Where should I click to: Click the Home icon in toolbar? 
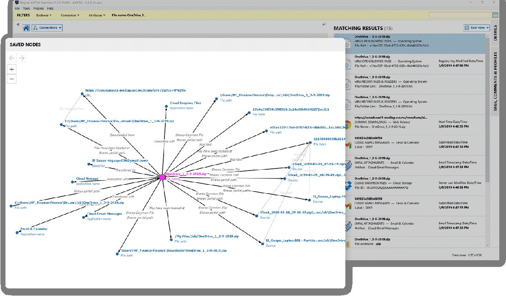click(x=26, y=28)
